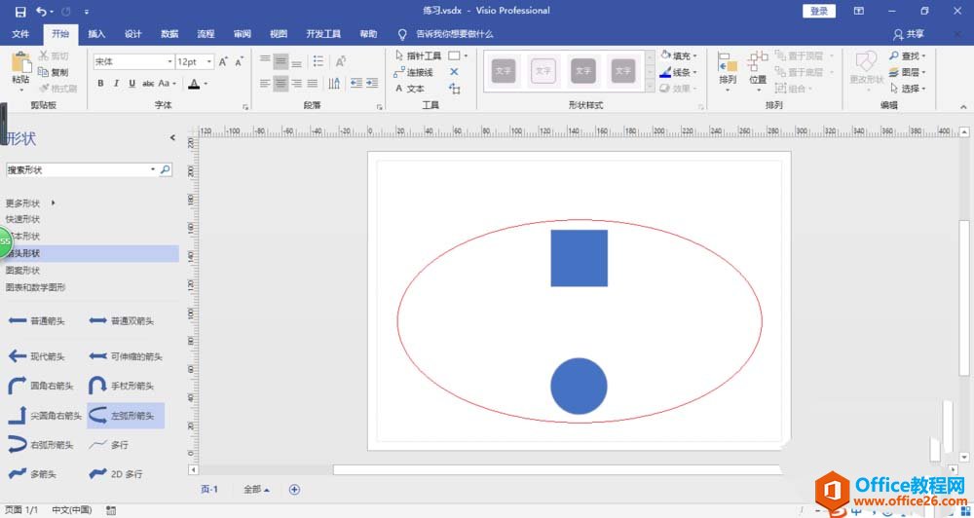Open the font size 12pt dropdown
The image size is (974, 518).
(x=209, y=61)
